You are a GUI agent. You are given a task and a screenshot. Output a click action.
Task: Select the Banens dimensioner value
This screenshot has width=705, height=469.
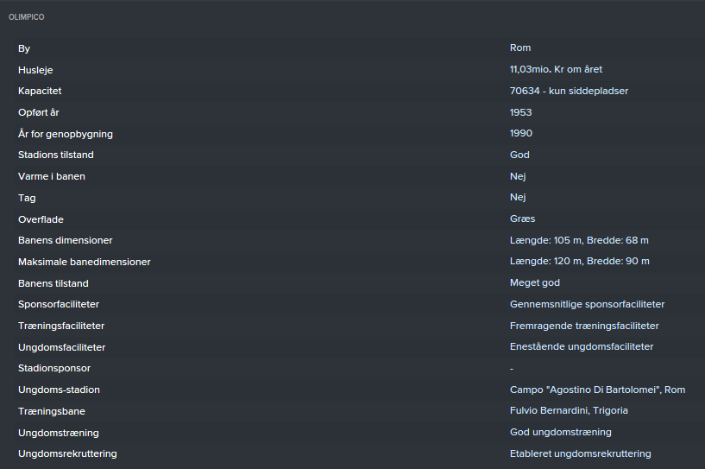coord(579,240)
